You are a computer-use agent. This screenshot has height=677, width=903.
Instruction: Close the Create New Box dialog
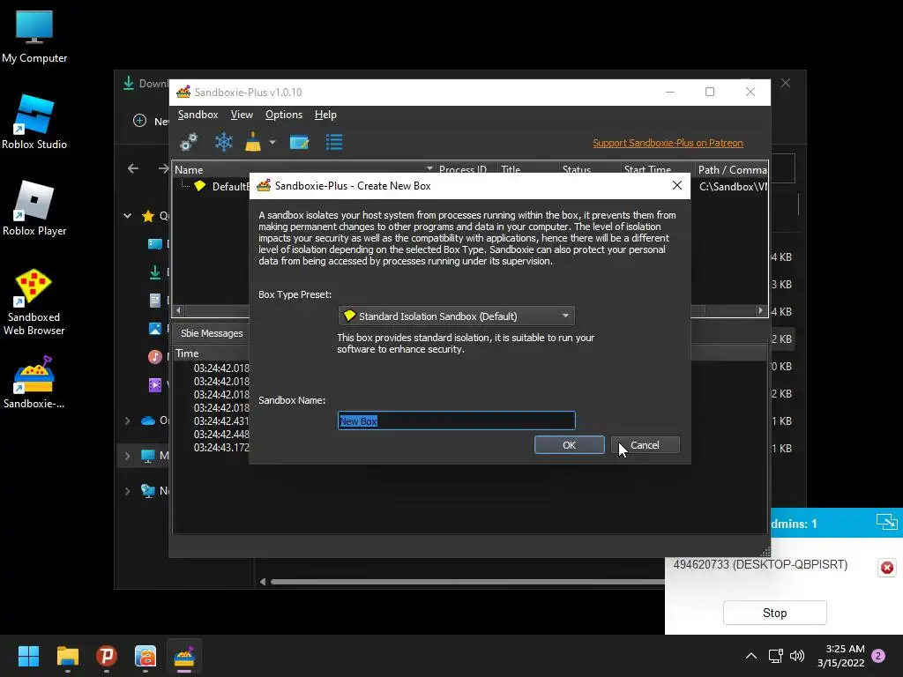pos(676,185)
